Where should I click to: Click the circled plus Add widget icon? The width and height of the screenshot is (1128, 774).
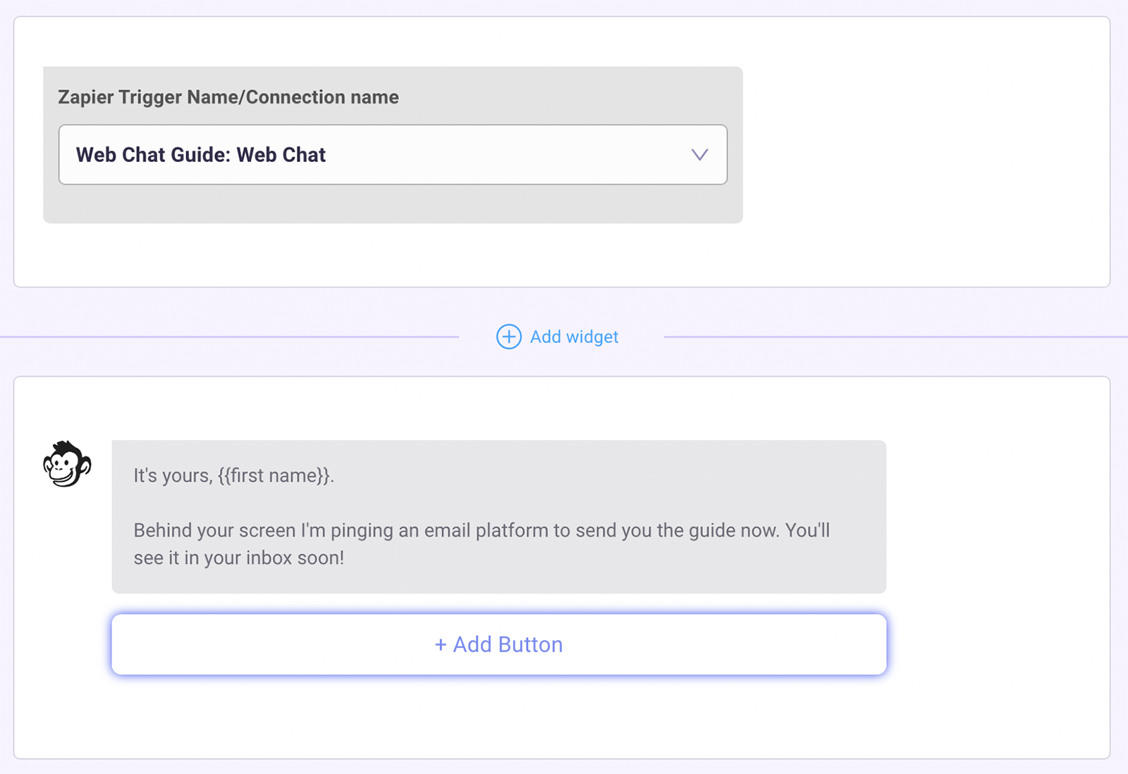click(x=508, y=337)
